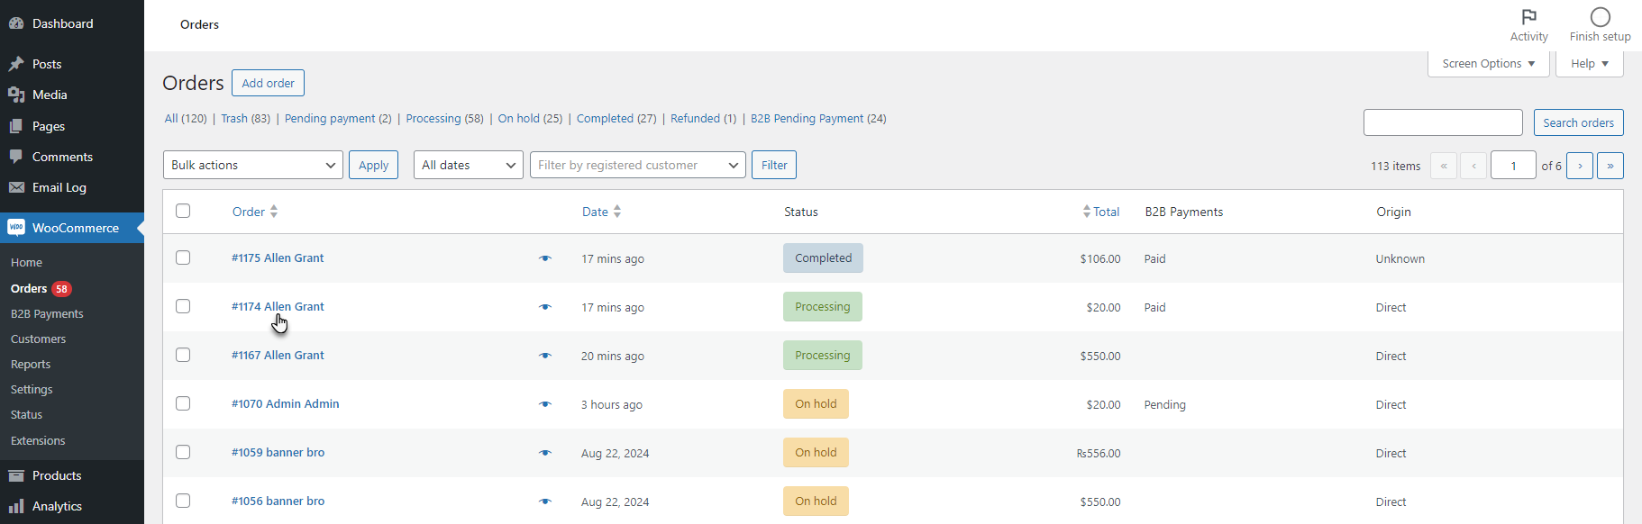The image size is (1642, 524).
Task: Open the All dates dropdown
Action: coord(469,165)
